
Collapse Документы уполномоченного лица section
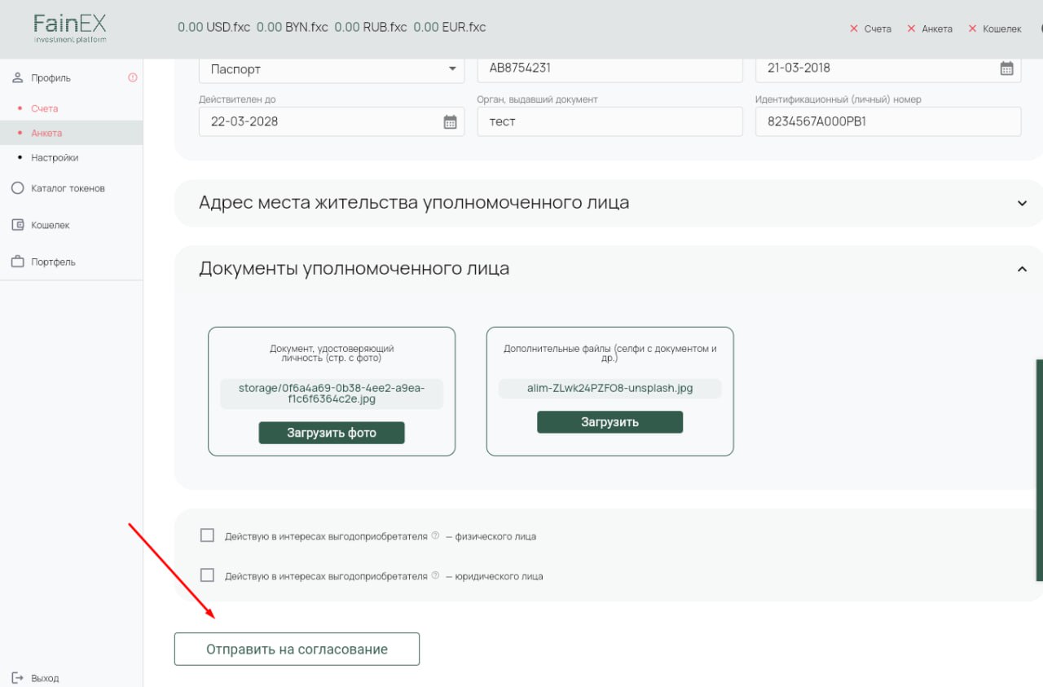(1022, 269)
